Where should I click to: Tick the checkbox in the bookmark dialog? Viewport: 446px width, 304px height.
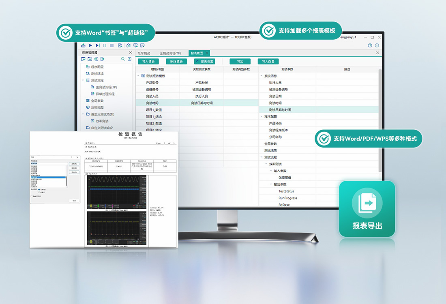coord(32,196)
